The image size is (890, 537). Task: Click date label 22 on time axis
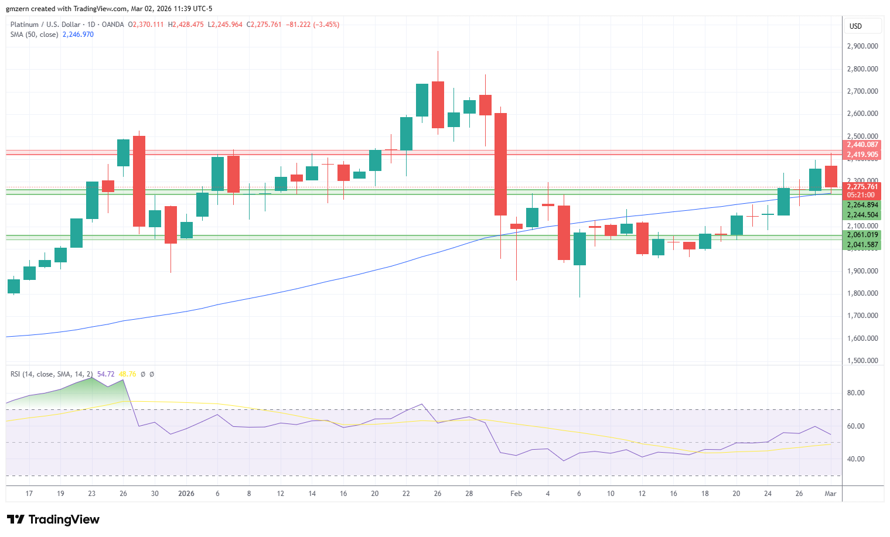pos(406,494)
